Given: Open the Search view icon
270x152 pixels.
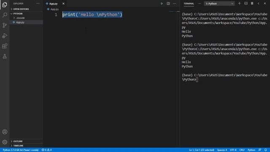Looking at the screenshot, I should (5, 15).
